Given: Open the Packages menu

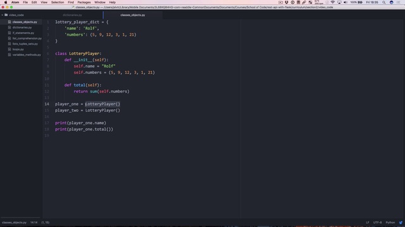Looking at the screenshot, I should point(84,3).
